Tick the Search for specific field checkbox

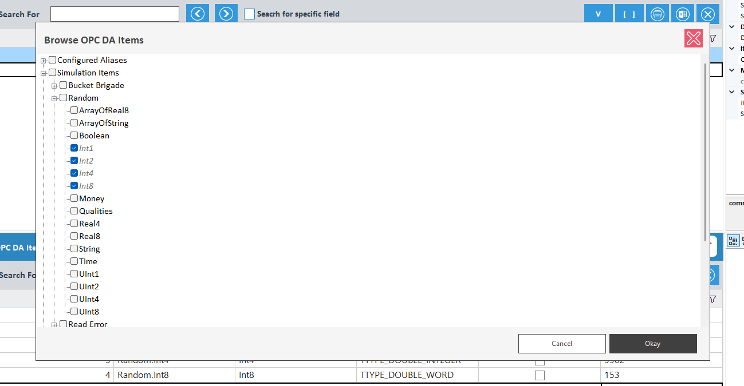click(249, 14)
